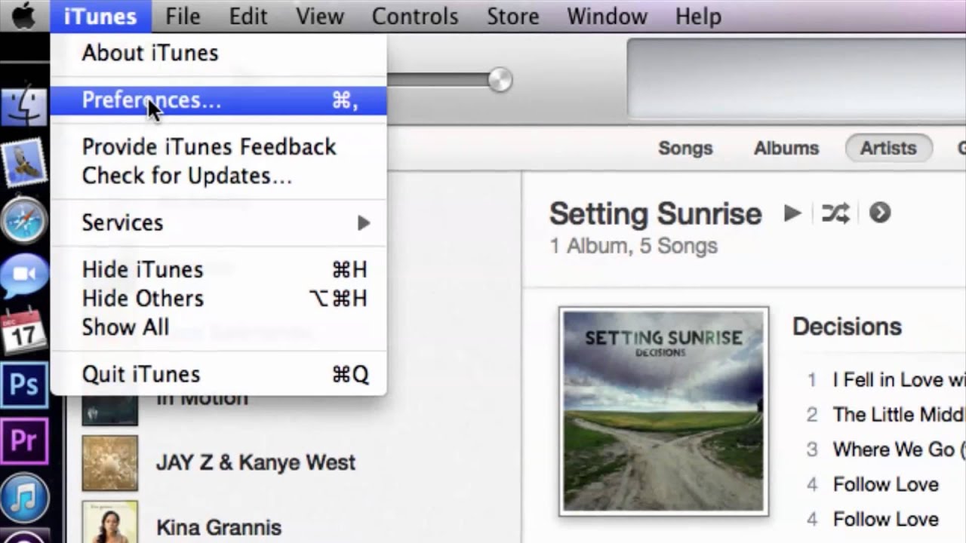Select the Kina Grannis artist thumbnail
966x543 pixels.
point(110,522)
